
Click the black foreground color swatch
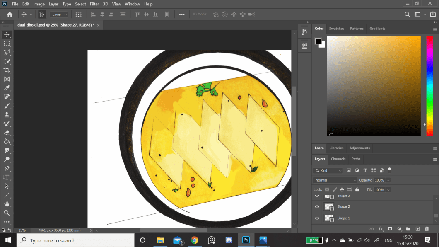click(x=318, y=41)
